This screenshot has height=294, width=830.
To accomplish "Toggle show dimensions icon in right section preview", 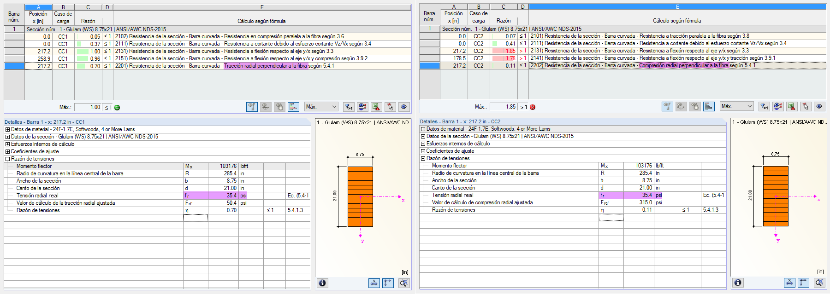I will [x=789, y=282].
